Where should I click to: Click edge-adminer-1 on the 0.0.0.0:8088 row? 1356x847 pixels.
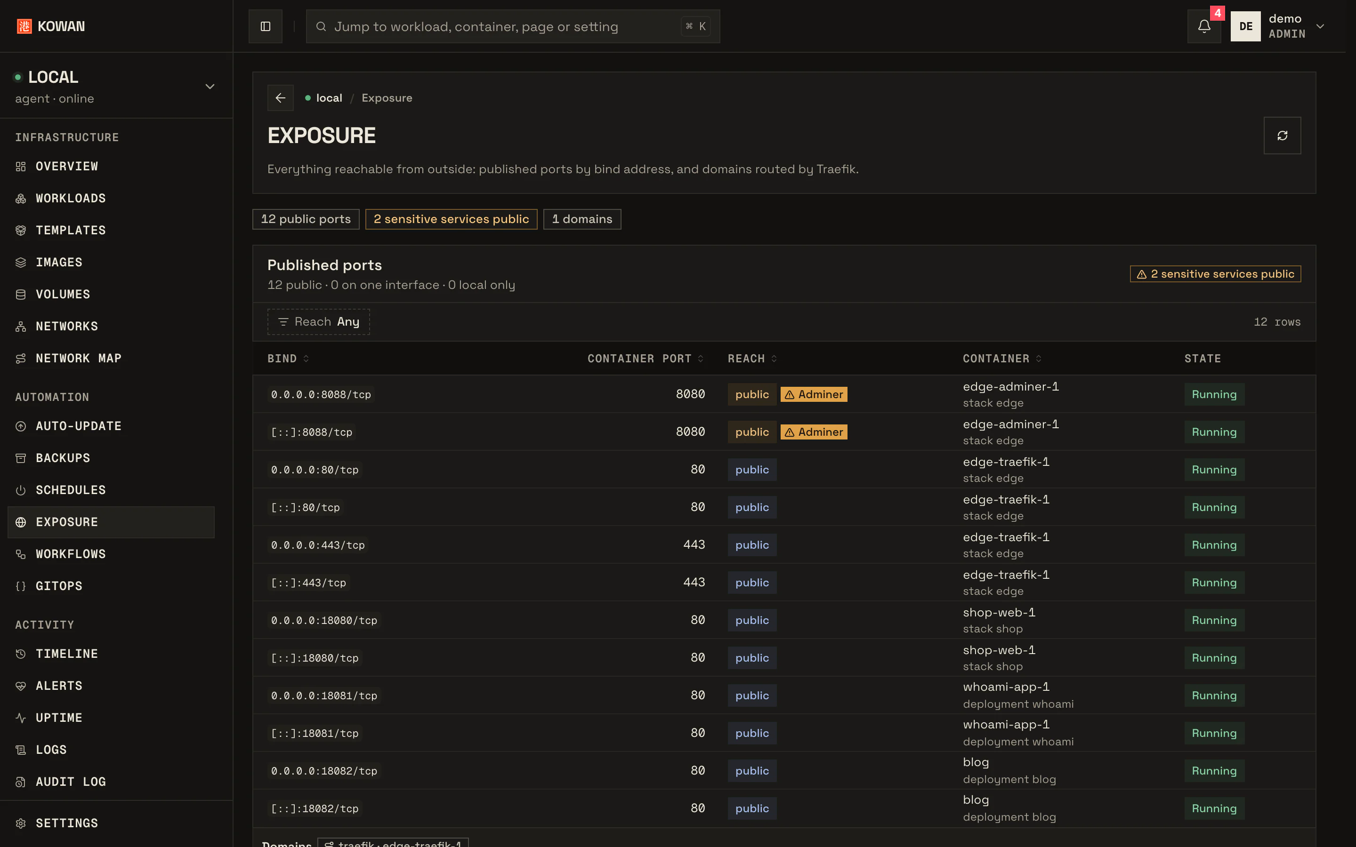click(1011, 386)
